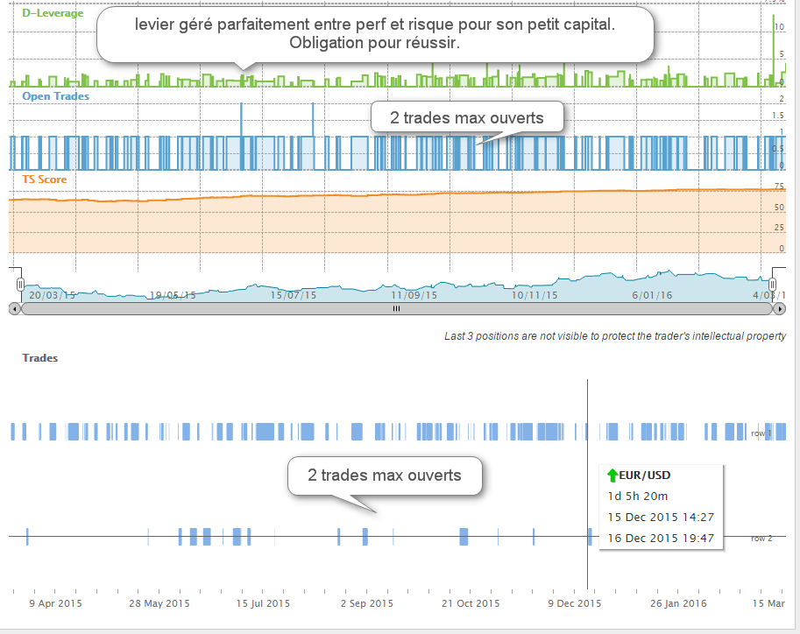This screenshot has height=634, width=800.
Task: Click the Trades section heading
Action: [39, 357]
